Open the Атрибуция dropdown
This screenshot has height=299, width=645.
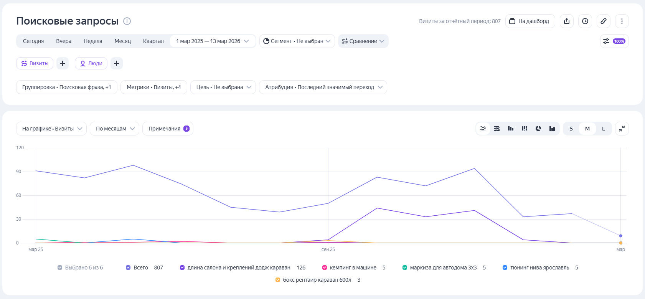click(323, 87)
